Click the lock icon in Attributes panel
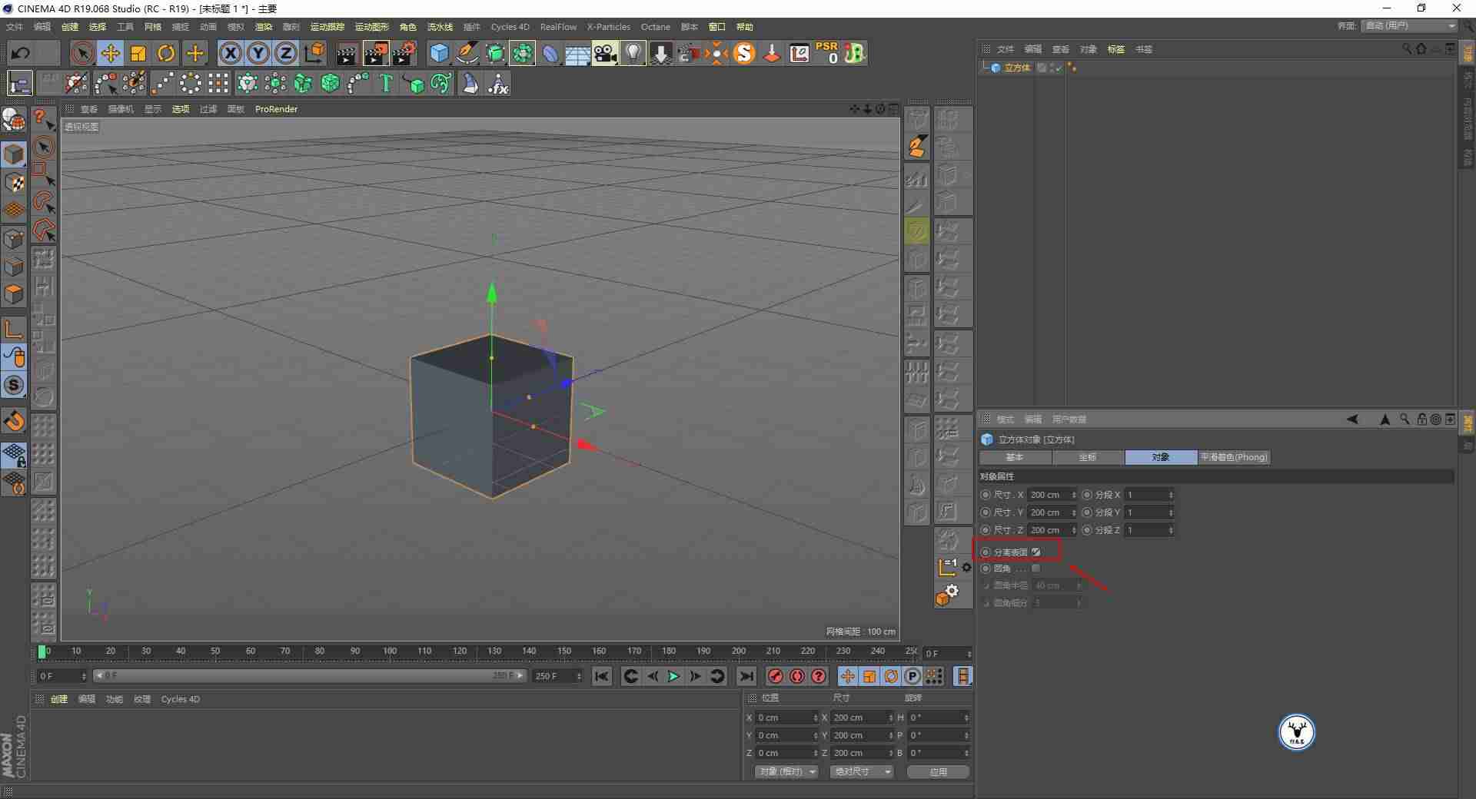The height and width of the screenshot is (799, 1476). point(1421,419)
